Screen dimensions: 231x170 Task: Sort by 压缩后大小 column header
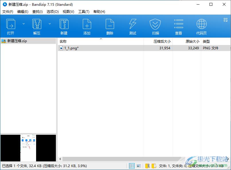point(158,41)
